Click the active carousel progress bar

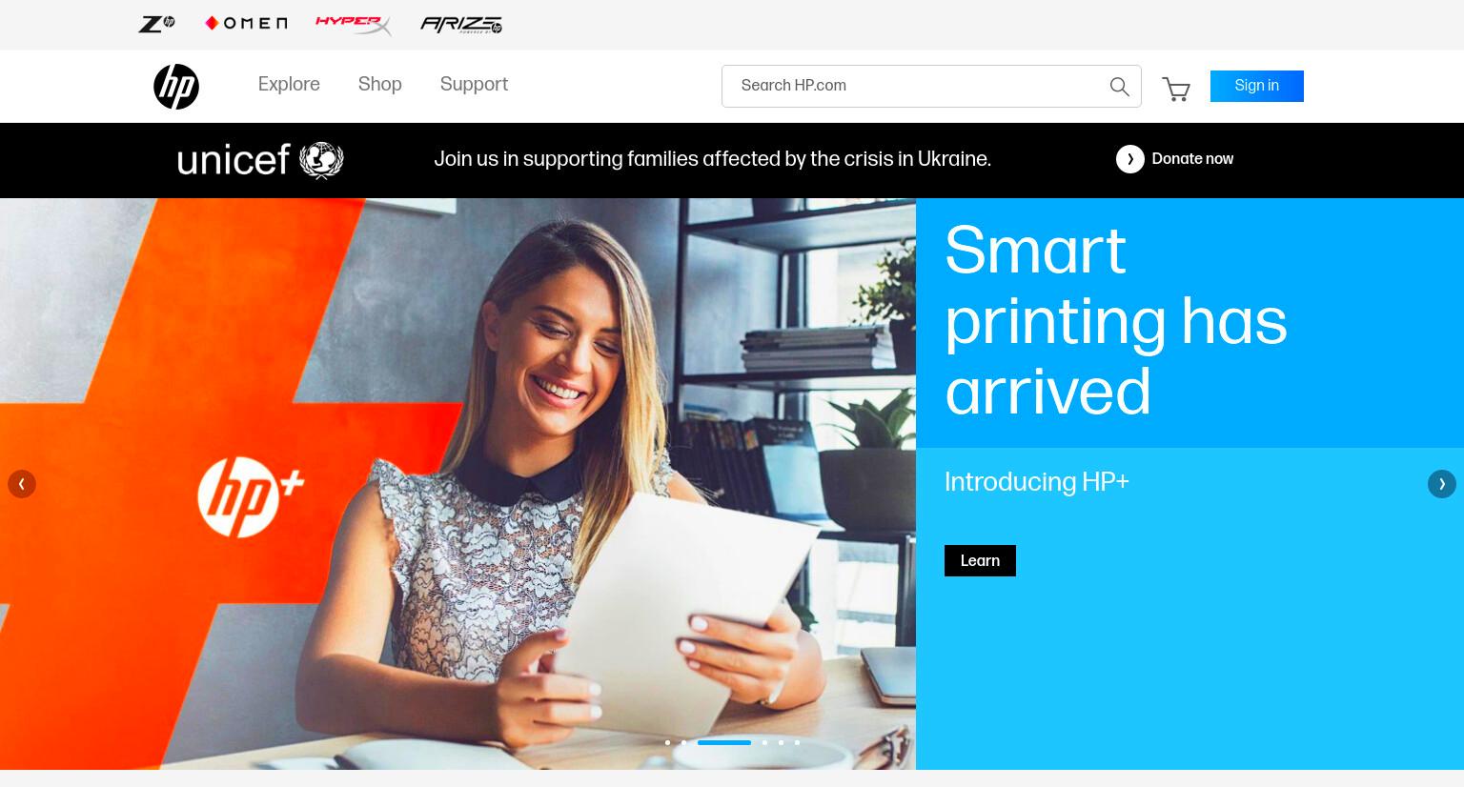tap(724, 742)
